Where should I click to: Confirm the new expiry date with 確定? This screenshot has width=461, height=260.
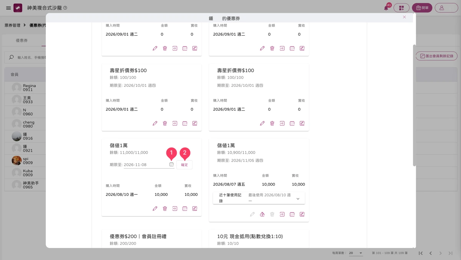[184, 165]
